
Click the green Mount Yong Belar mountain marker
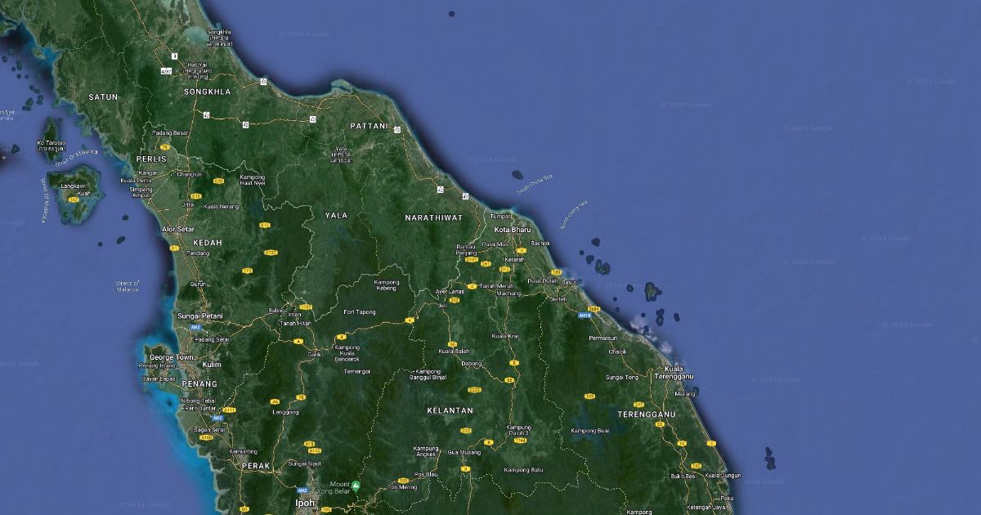(x=356, y=486)
